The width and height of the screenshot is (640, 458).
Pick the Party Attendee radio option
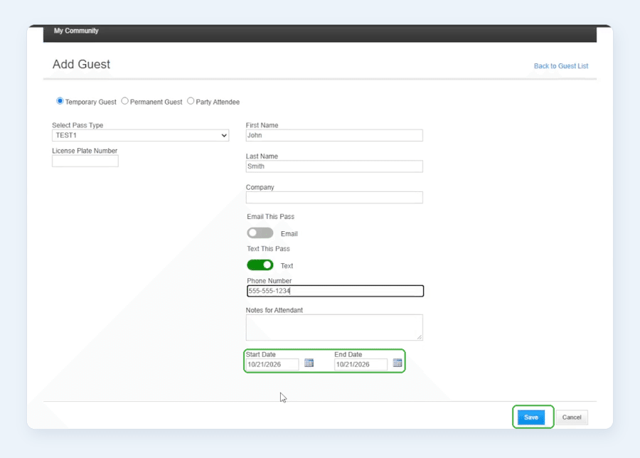point(191,101)
